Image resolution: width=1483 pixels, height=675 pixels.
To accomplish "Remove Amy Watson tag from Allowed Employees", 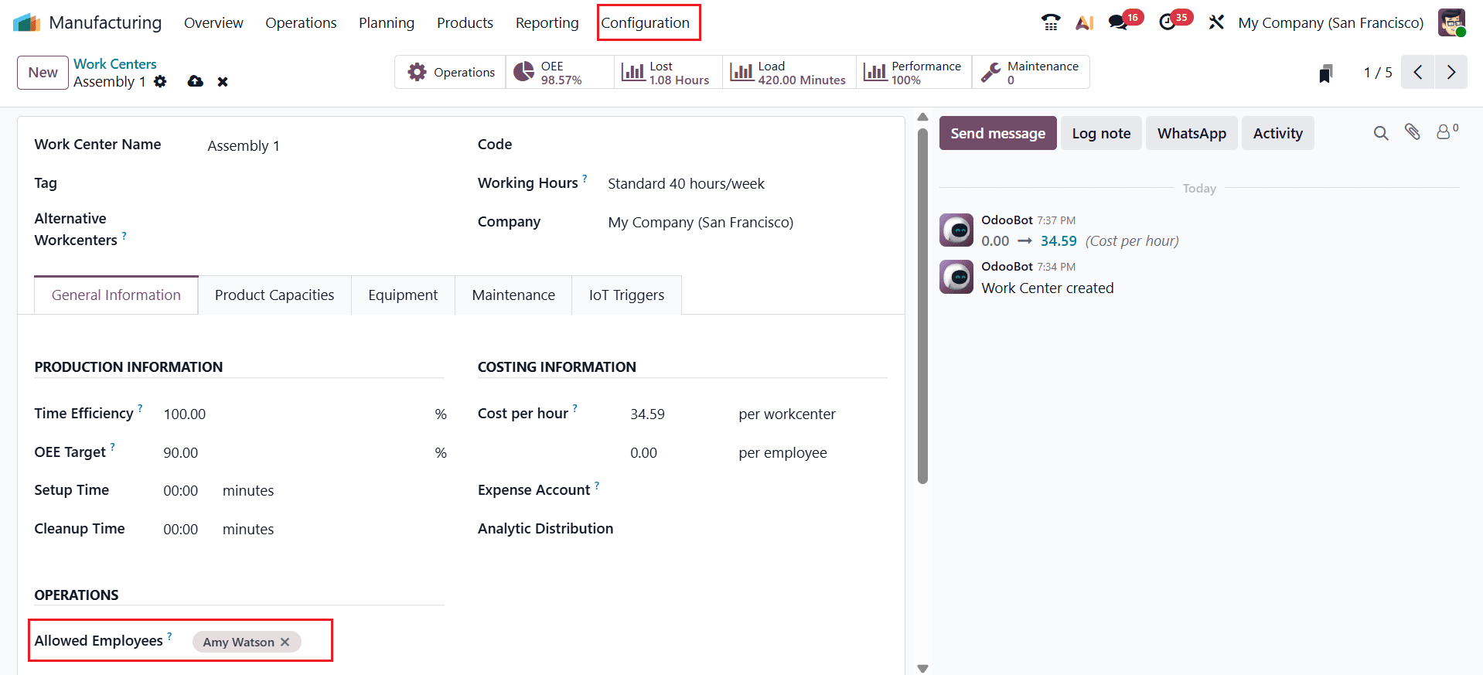I will pyautogui.click(x=285, y=642).
